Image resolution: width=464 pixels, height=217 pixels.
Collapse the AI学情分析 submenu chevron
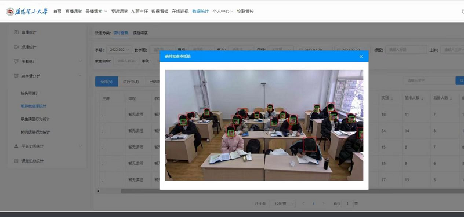(x=80, y=76)
